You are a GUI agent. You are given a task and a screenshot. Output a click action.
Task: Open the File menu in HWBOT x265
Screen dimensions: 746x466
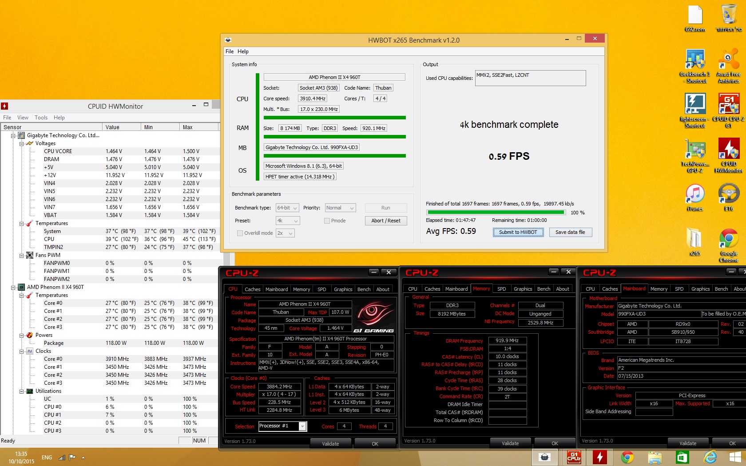point(229,51)
